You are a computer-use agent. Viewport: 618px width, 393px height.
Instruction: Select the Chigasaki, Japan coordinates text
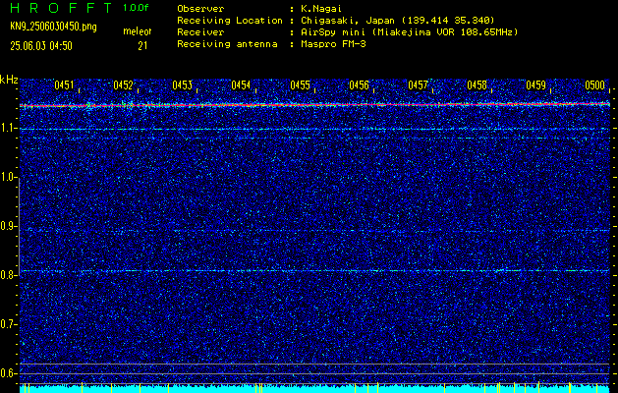click(398, 21)
